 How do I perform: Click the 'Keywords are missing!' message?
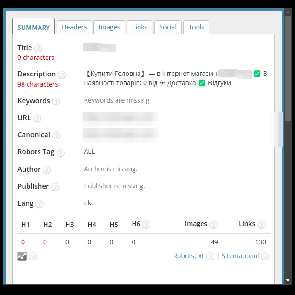[117, 100]
